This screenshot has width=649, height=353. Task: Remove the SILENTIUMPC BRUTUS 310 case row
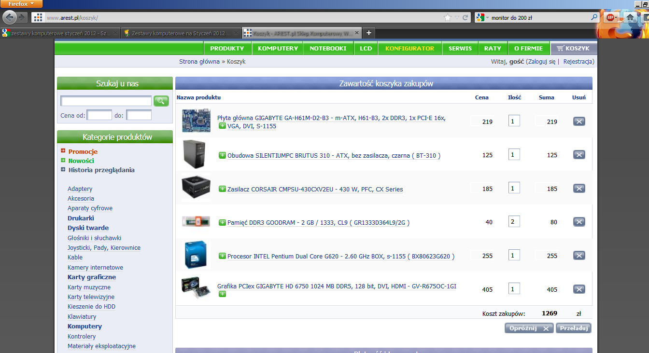579,155
